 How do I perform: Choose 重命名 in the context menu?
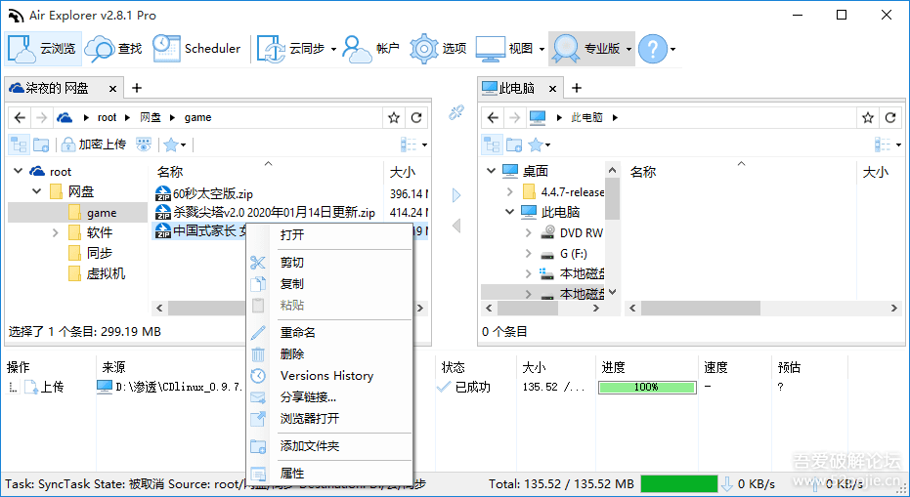tap(329, 333)
